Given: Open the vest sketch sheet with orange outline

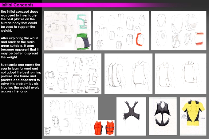Looking at the screenshot, I should tap(121, 31).
